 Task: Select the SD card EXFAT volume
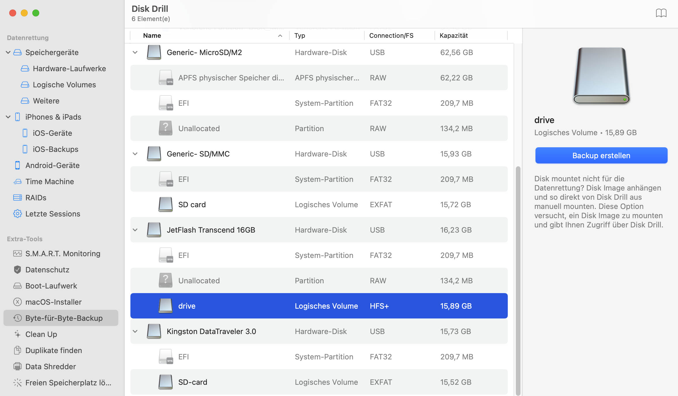click(192, 205)
